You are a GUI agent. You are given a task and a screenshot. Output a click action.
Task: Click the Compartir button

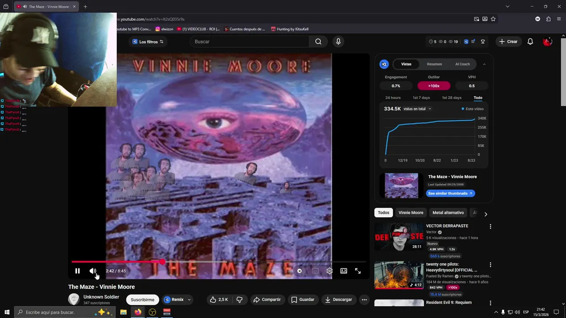pos(267,299)
